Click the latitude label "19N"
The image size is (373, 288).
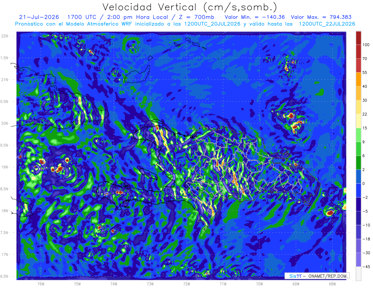click(5, 167)
